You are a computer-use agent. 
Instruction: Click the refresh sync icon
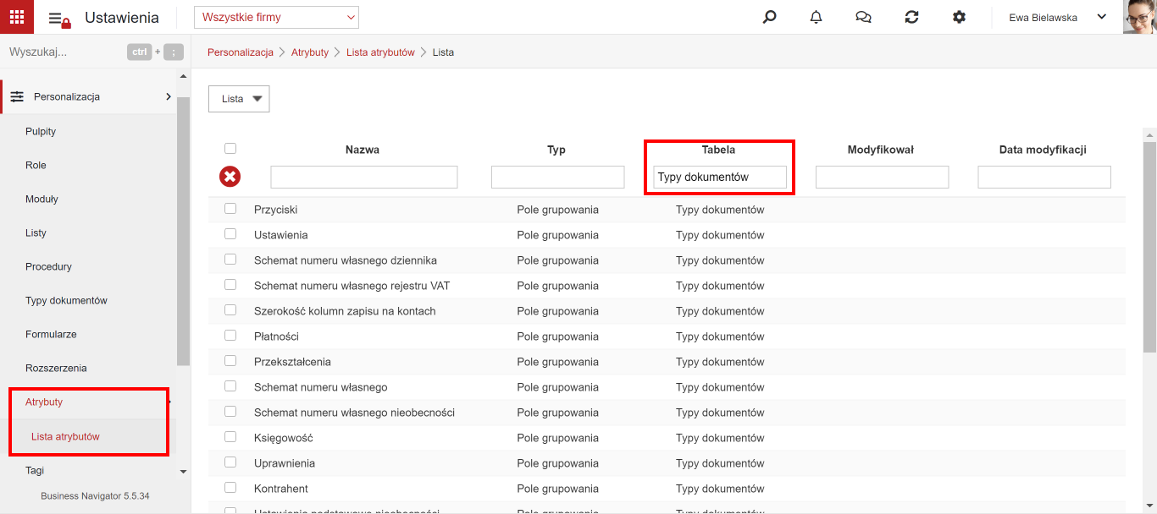(911, 17)
